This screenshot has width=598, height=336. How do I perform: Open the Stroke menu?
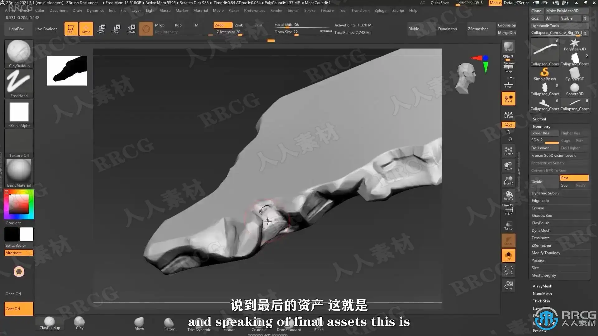(x=310, y=10)
